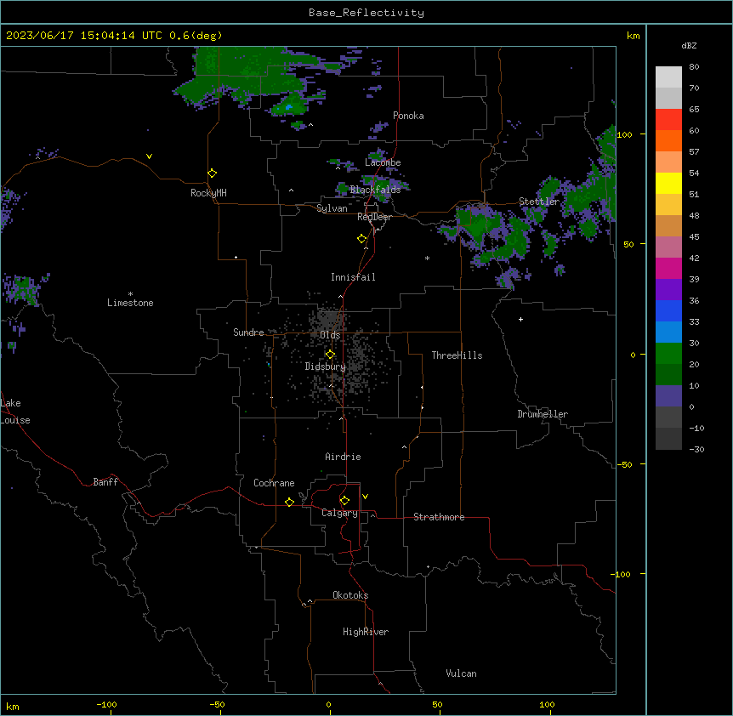Click the Sundre town label
This screenshot has width=733, height=716.
click(248, 332)
